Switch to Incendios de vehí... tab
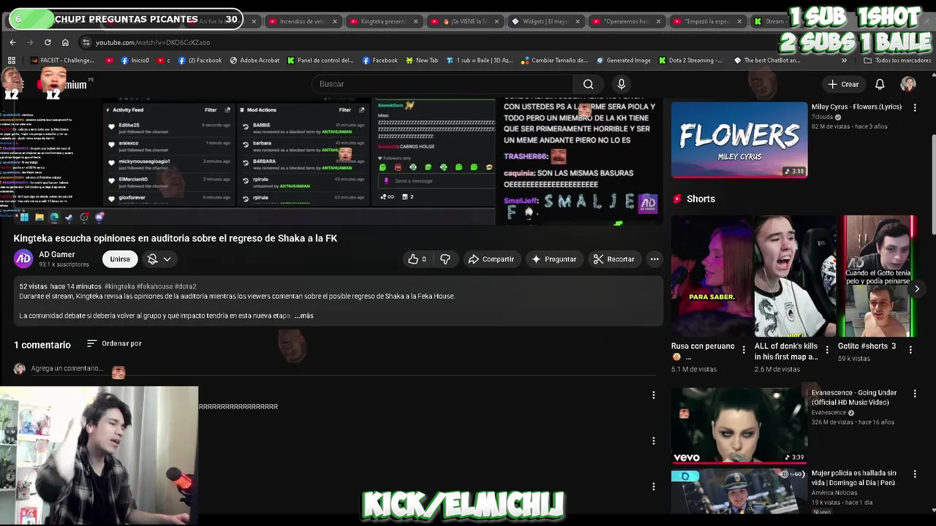 point(301,21)
